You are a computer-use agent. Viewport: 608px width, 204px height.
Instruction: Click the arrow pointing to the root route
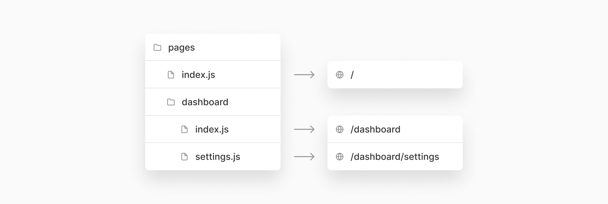[x=304, y=75]
